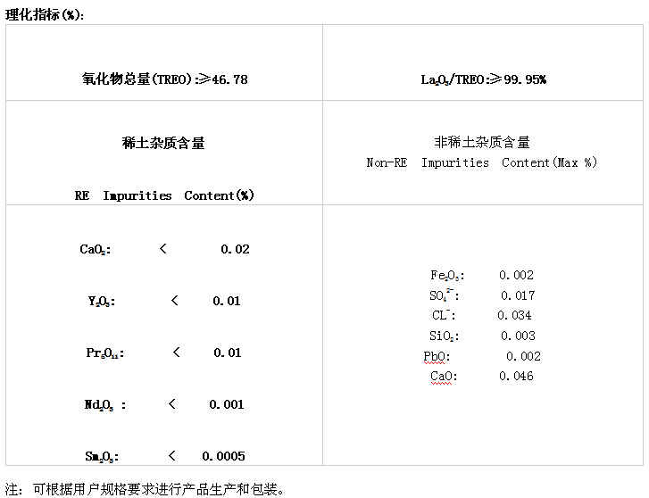Click the underlined PbO label
Screen dimensions: 649x498
pyautogui.click(x=437, y=356)
